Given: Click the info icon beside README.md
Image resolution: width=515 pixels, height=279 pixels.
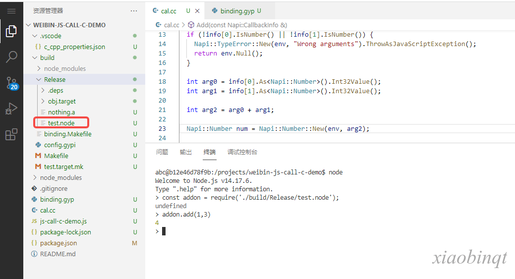Looking at the screenshot, I should click(34, 254).
